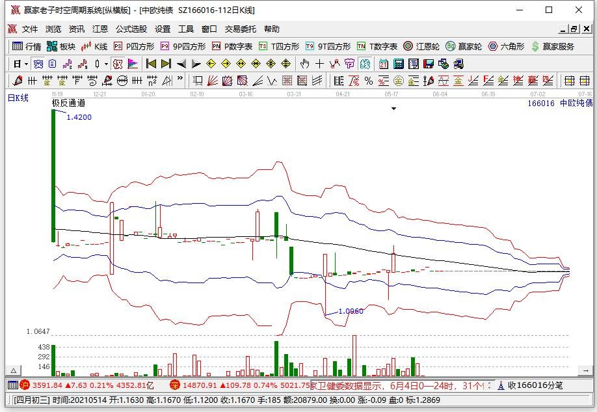Click the 深 Shenzhen index icon
This screenshot has width=597, height=412.
click(175, 385)
